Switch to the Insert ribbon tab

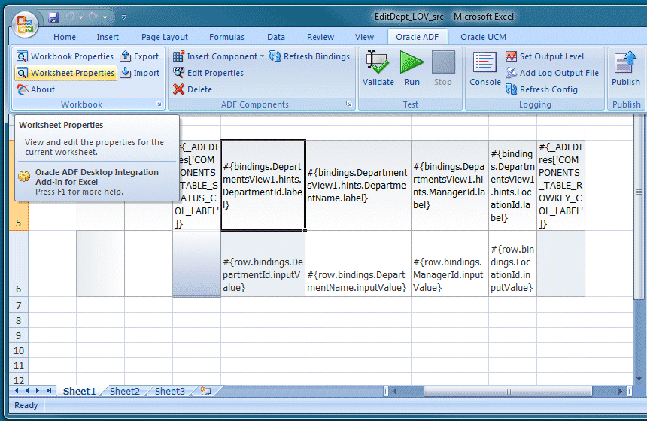[x=108, y=37]
